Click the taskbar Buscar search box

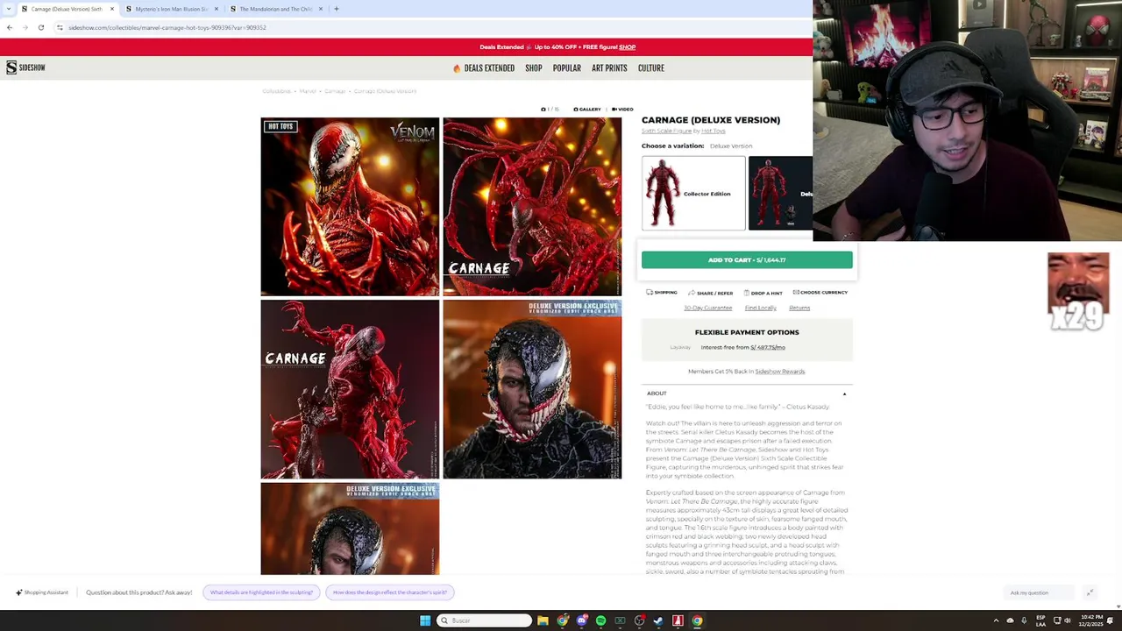(x=485, y=620)
